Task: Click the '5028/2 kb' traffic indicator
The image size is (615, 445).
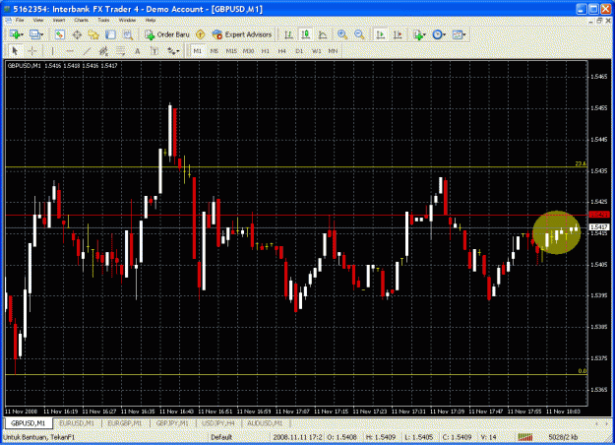Action: click(x=563, y=437)
